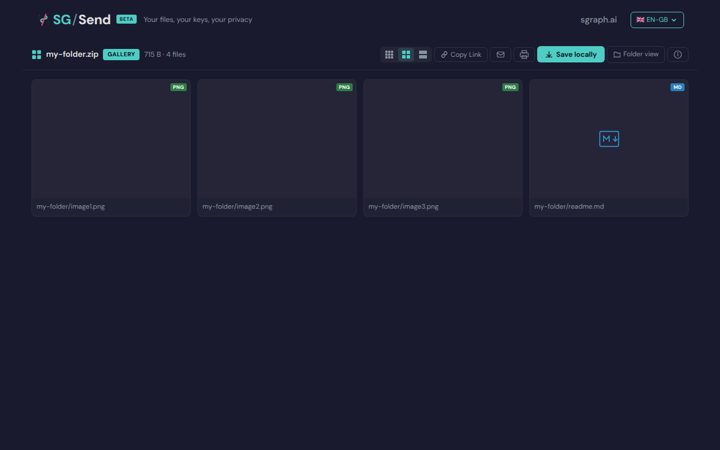Click the Copy Link button
The width and height of the screenshot is (720, 450).
point(461,55)
